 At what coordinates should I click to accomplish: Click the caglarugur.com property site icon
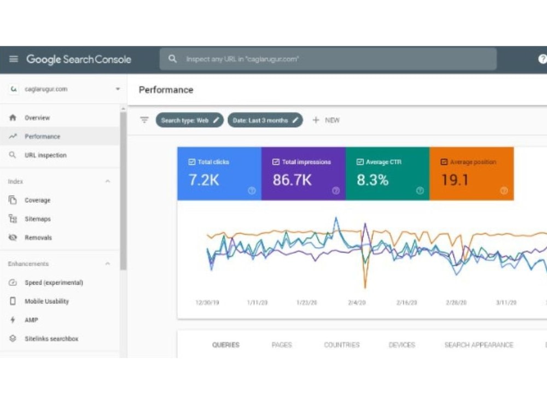click(x=13, y=89)
